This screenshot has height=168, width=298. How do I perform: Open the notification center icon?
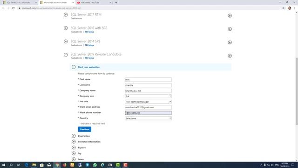tap(293, 165)
